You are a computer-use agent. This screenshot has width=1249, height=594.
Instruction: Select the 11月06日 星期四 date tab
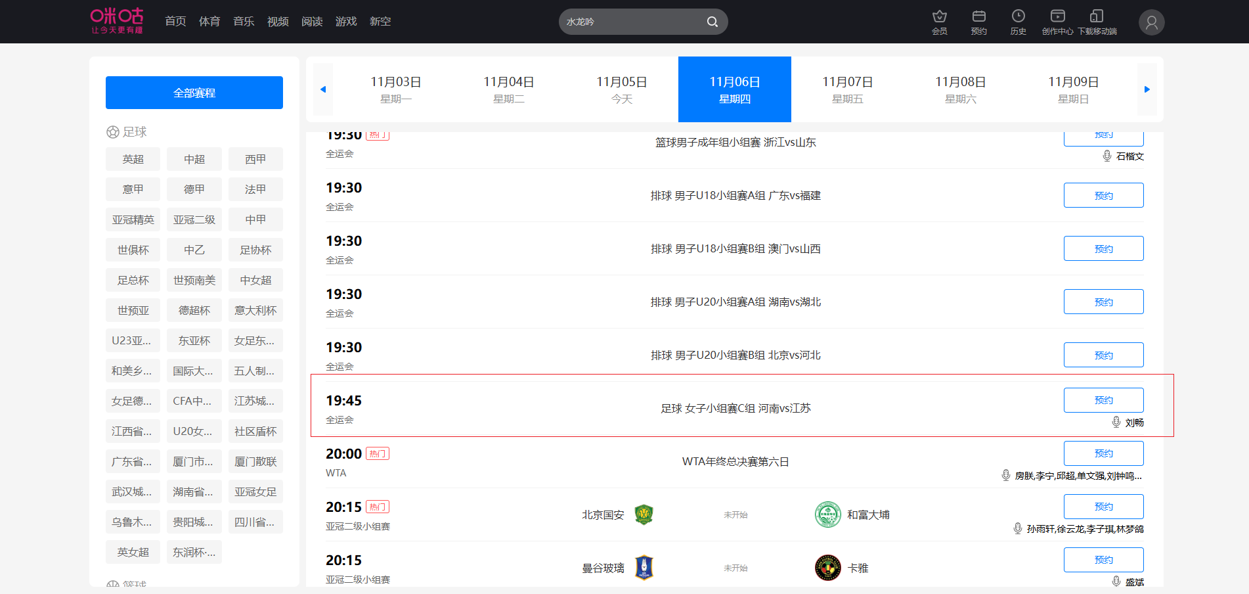[735, 89]
